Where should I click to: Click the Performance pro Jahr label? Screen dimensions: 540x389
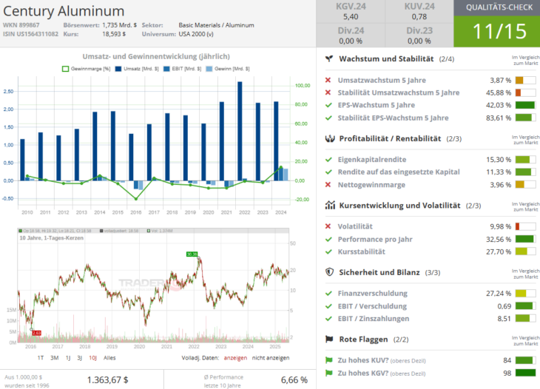(x=375, y=240)
